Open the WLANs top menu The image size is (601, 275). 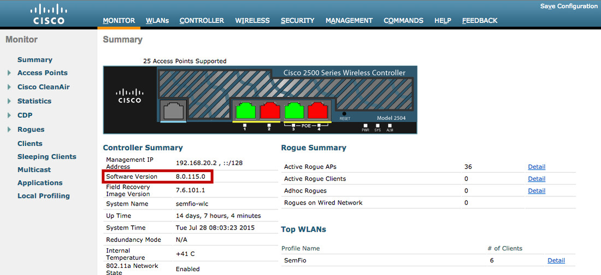point(157,21)
